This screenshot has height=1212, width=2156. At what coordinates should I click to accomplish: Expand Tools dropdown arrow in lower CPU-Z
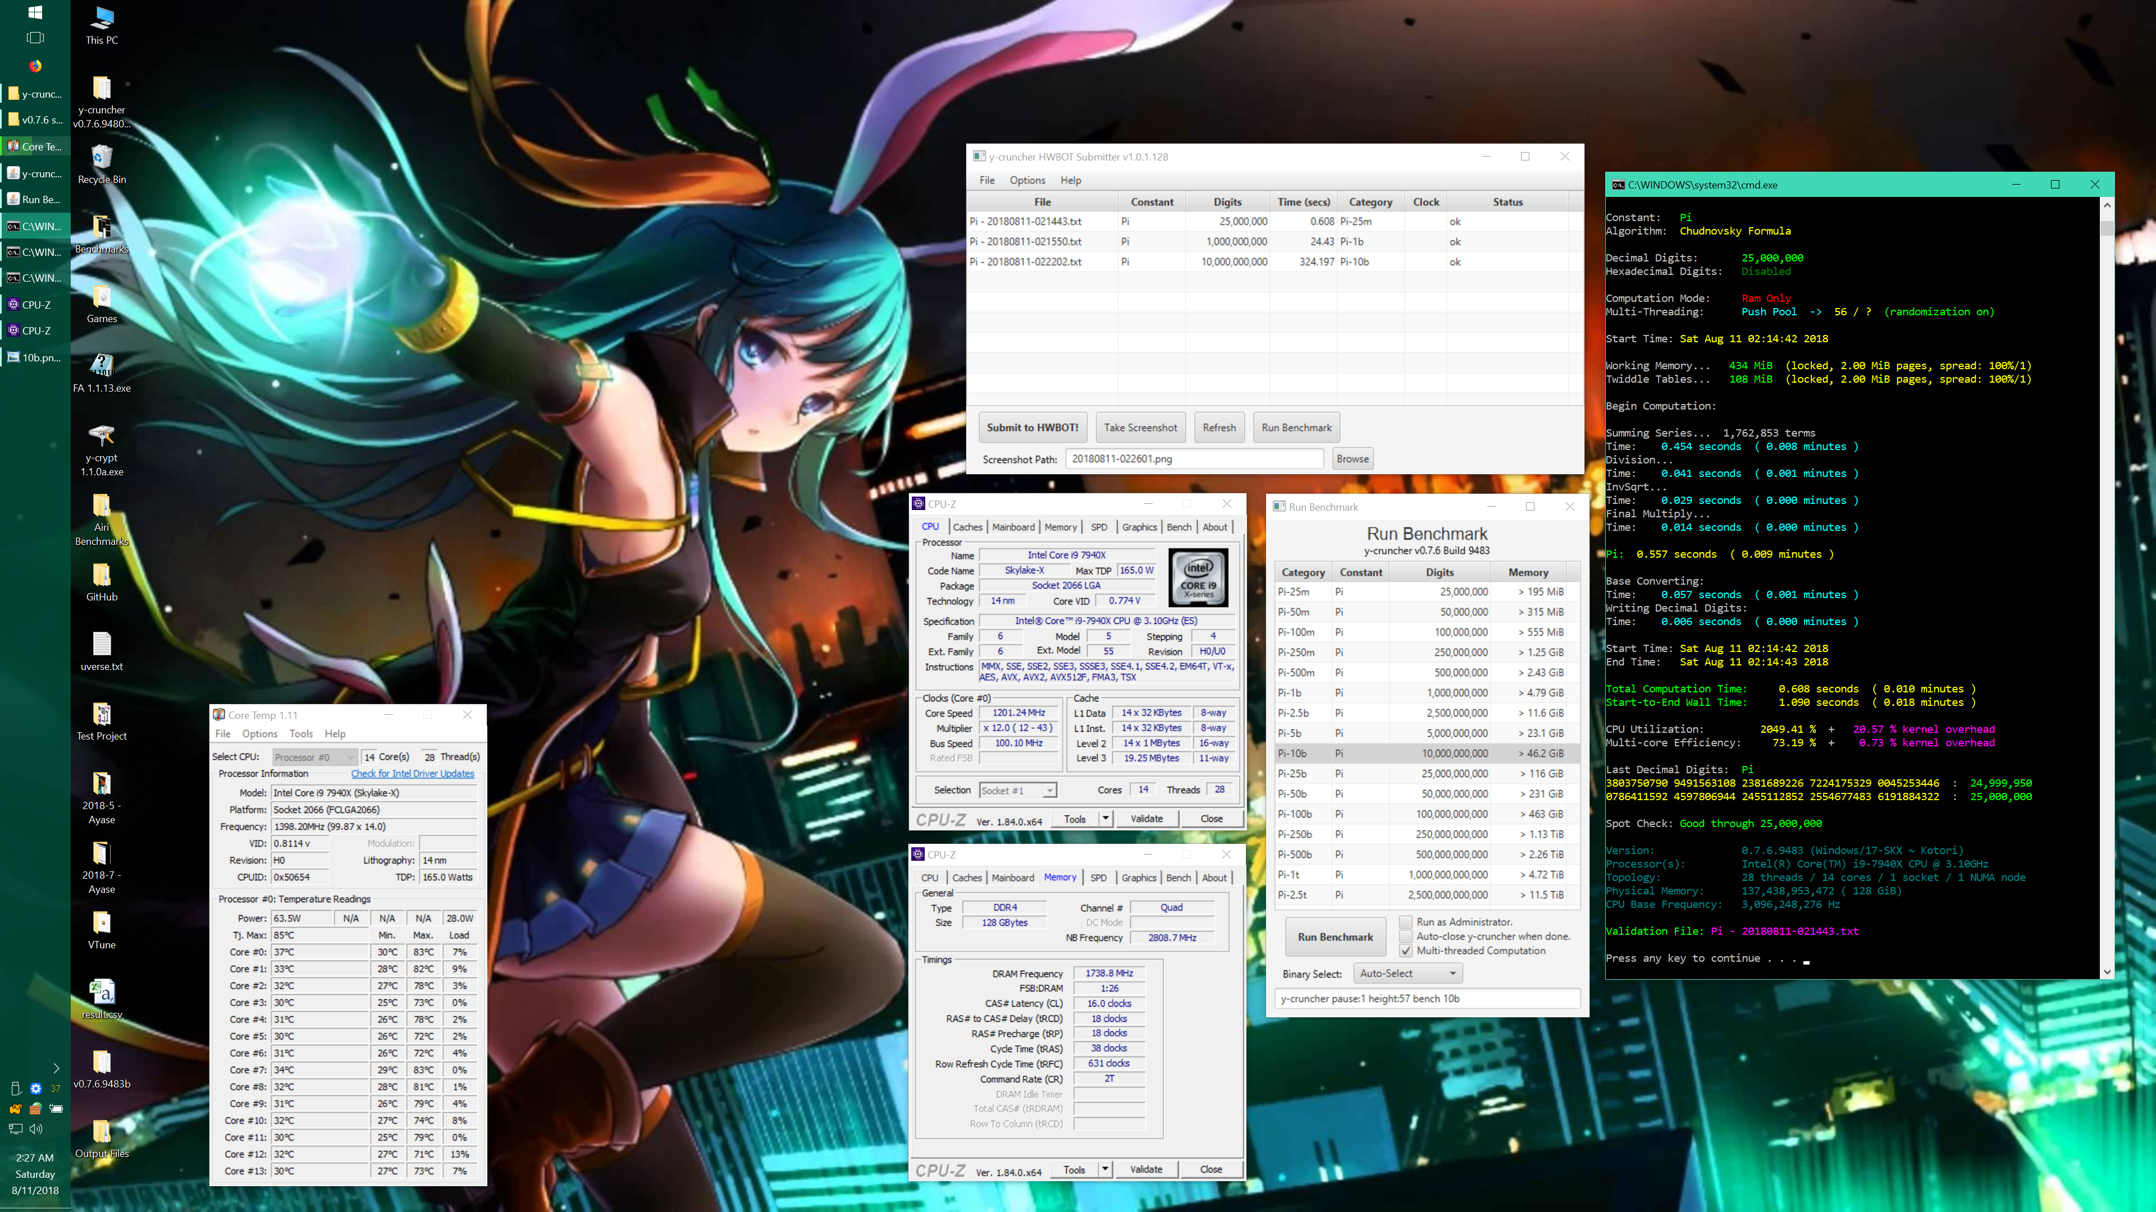click(1105, 1169)
